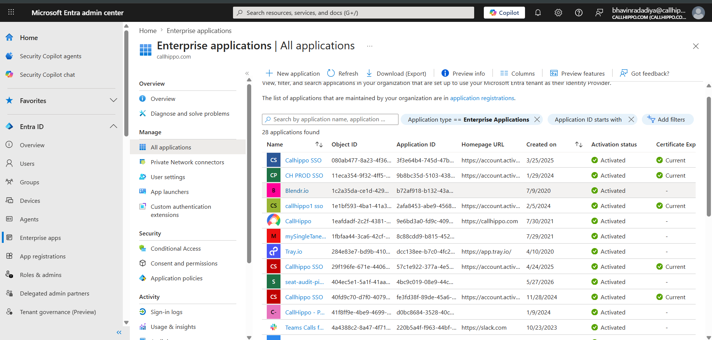
Task: Open the more options ellipsis beside title
Action: pyautogui.click(x=370, y=46)
